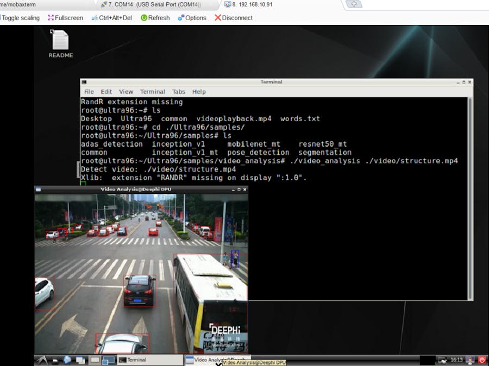Open the Terminal Edit menu

(x=106, y=92)
